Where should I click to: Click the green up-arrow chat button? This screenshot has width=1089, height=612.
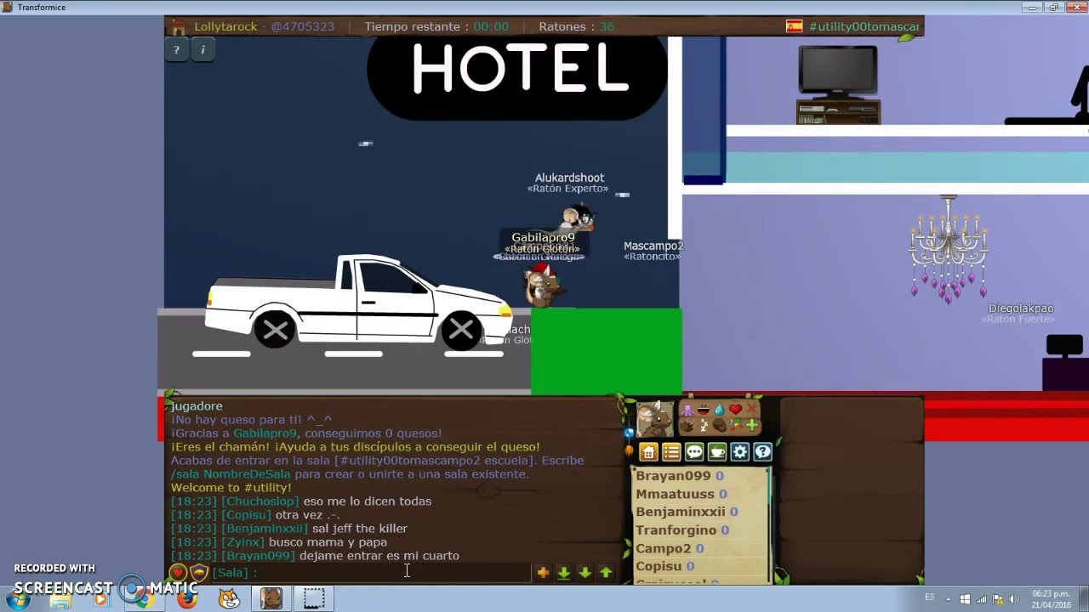click(606, 573)
